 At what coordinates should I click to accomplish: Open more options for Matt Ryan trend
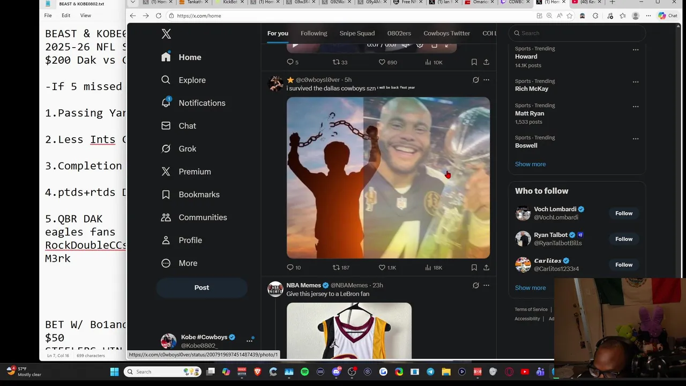coord(636,107)
